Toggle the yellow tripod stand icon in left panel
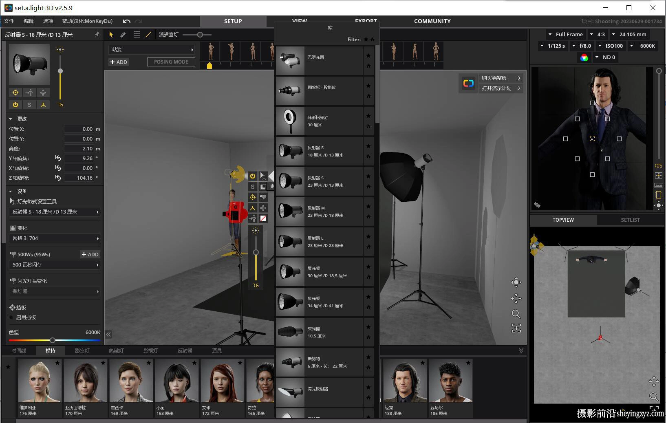 pos(43,105)
